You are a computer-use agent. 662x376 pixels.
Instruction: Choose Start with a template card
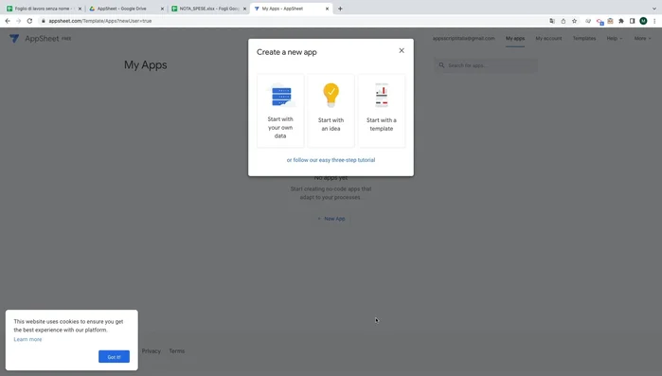pyautogui.click(x=382, y=111)
